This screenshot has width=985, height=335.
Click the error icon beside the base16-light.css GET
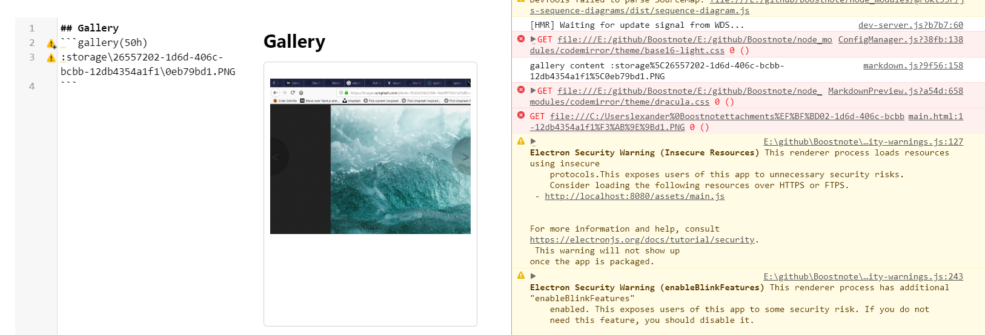[x=521, y=39]
